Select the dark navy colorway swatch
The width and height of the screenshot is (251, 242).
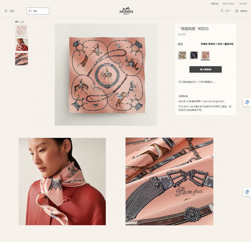(x=194, y=55)
